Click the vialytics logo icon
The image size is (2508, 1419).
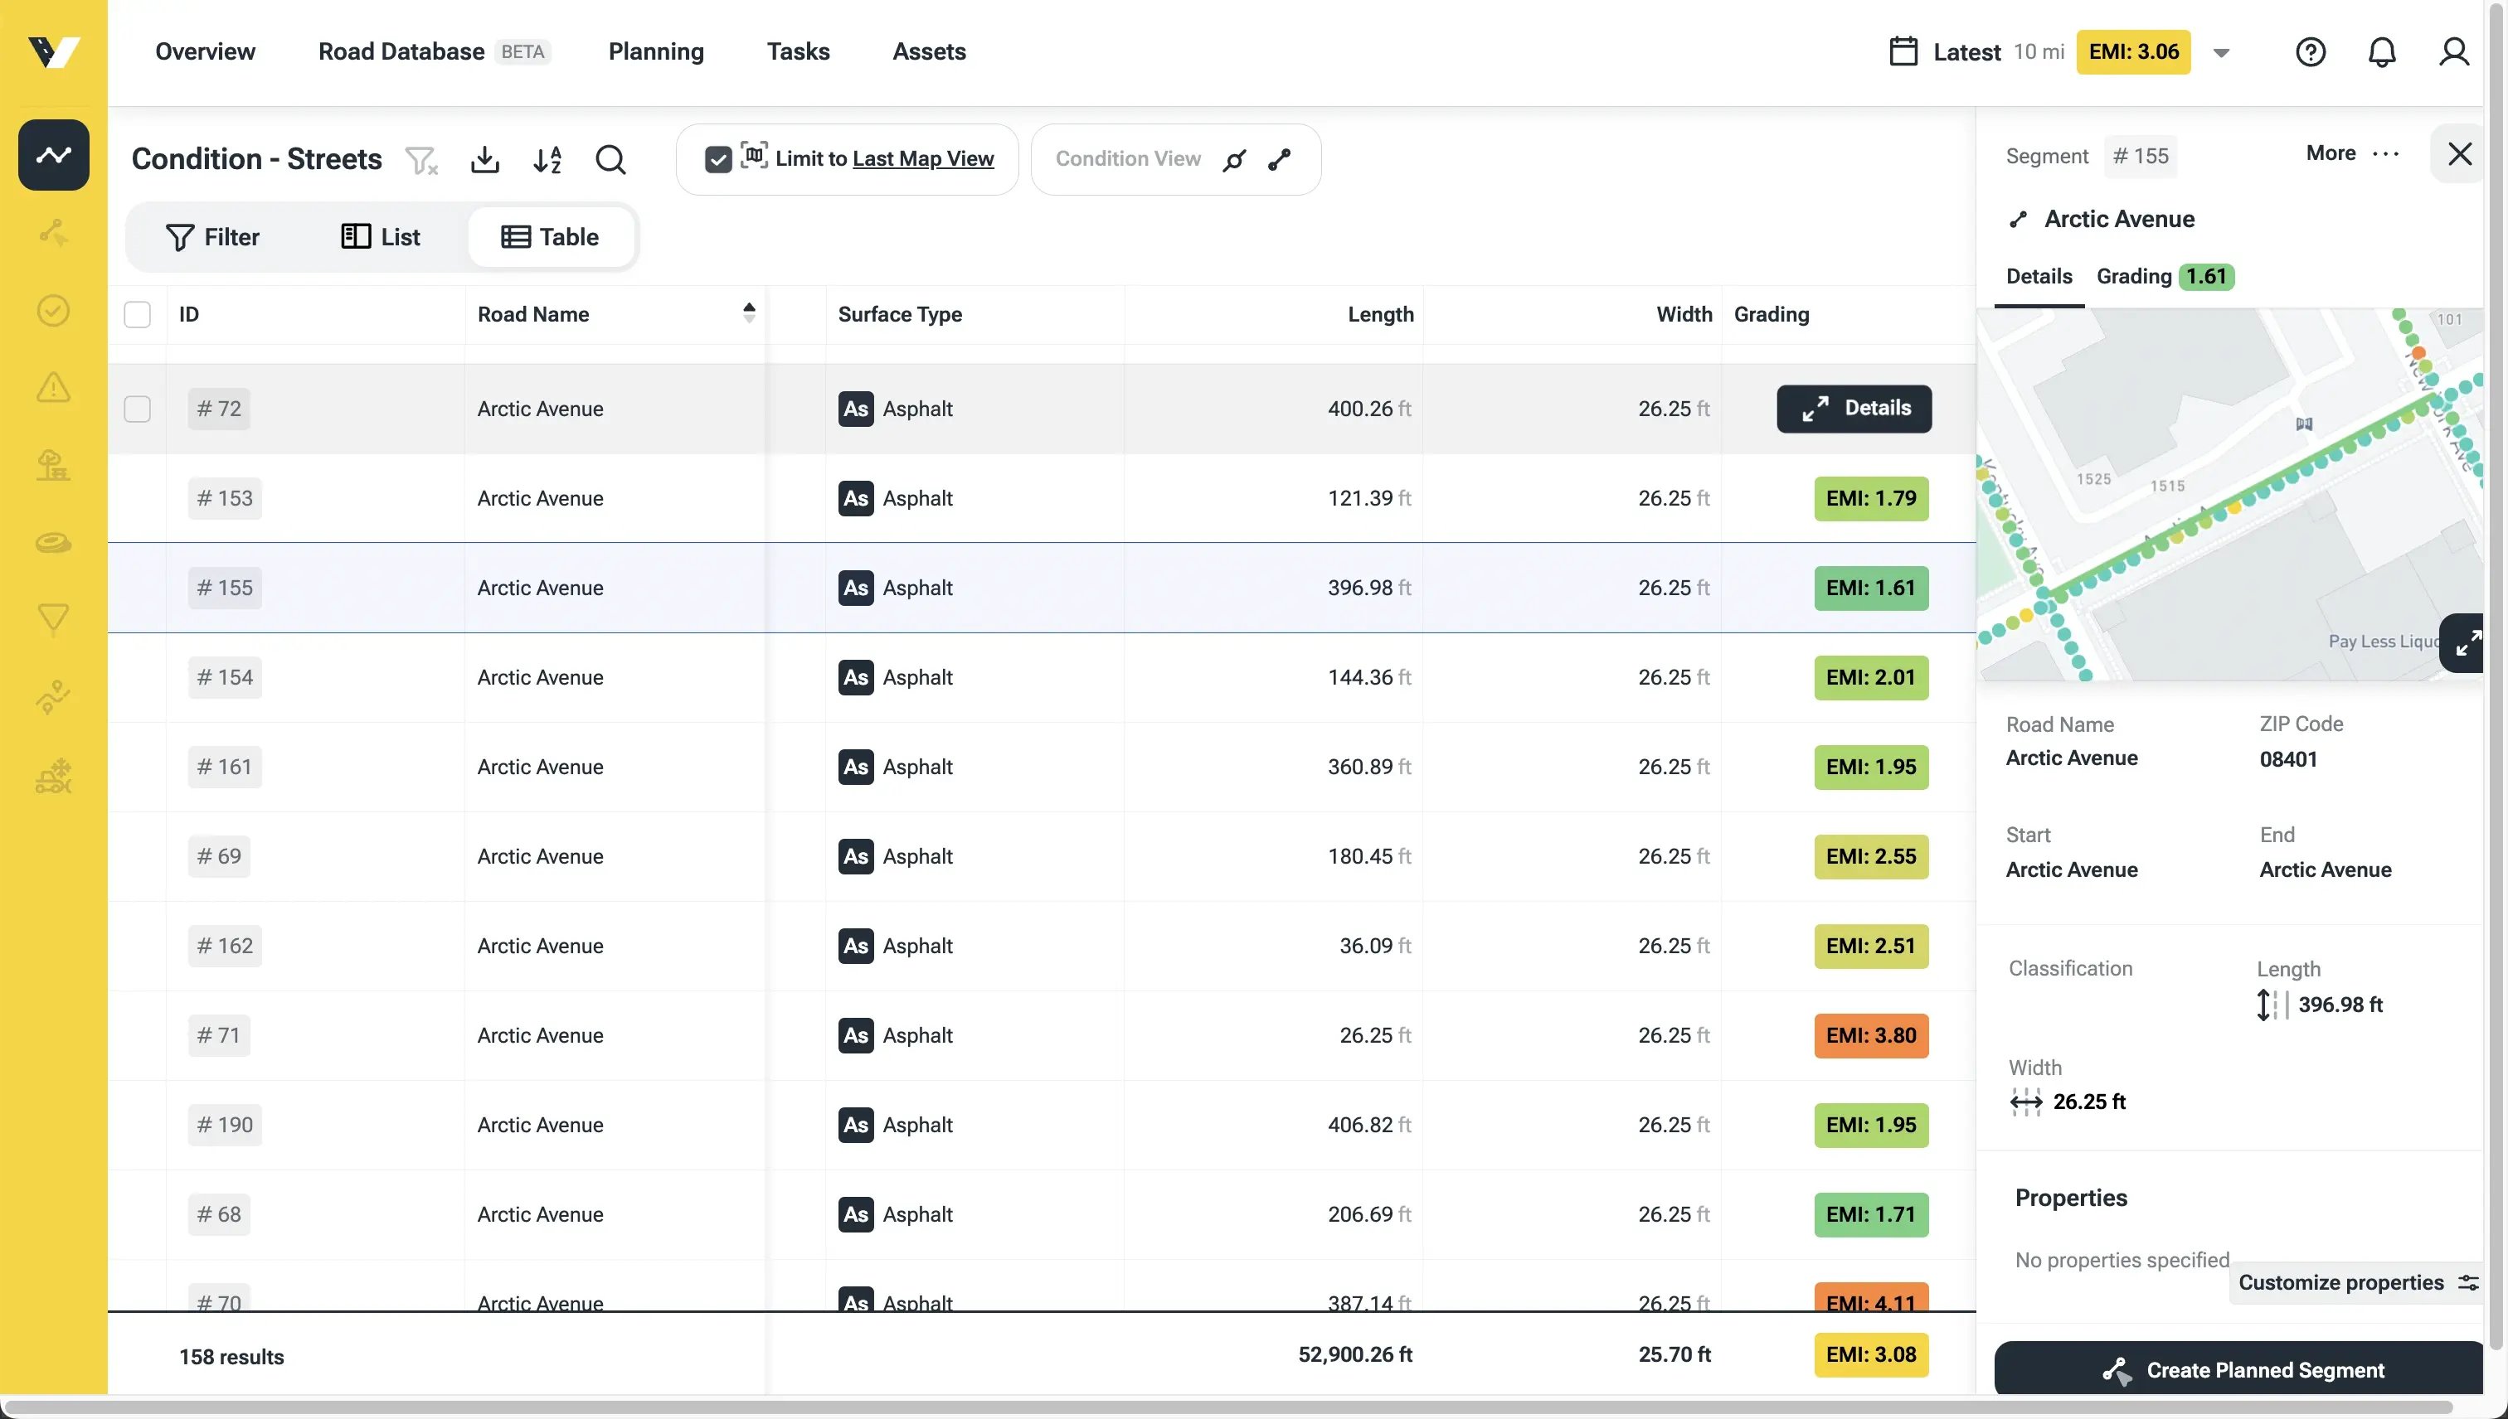[54, 51]
